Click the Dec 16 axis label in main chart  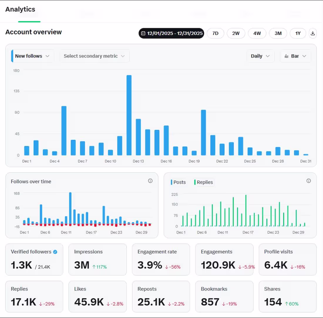click(x=166, y=161)
